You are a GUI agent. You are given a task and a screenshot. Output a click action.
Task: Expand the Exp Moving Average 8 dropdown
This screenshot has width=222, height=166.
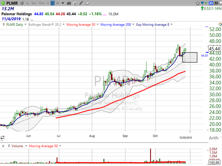tap(172, 24)
